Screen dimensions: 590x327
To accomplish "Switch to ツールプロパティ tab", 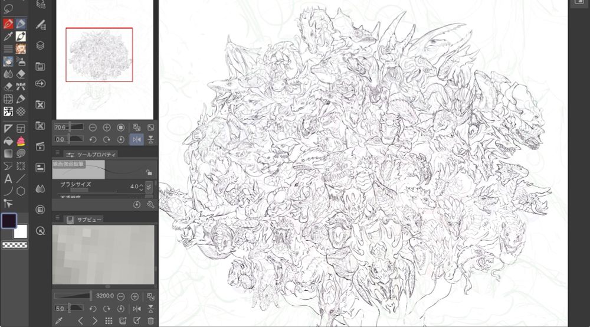I will pyautogui.click(x=91, y=154).
